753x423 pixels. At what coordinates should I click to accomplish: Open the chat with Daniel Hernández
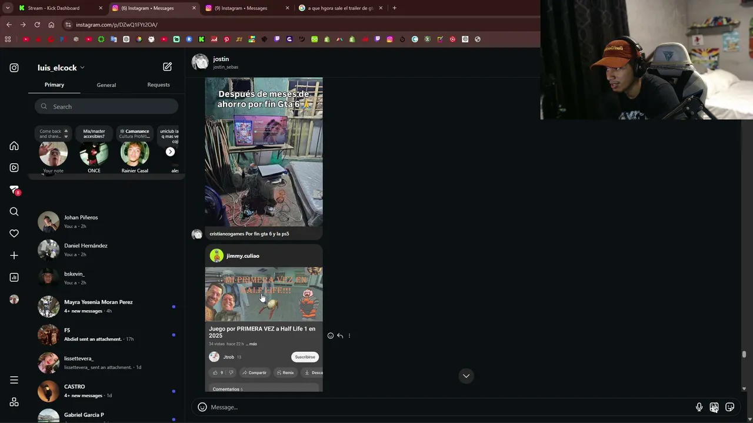tap(106, 250)
